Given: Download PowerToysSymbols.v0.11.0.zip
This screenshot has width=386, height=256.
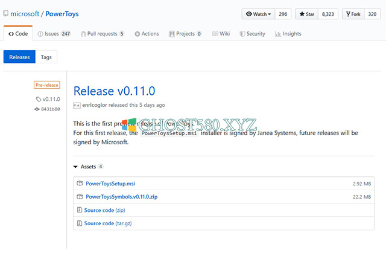Looking at the screenshot, I should (x=122, y=197).
